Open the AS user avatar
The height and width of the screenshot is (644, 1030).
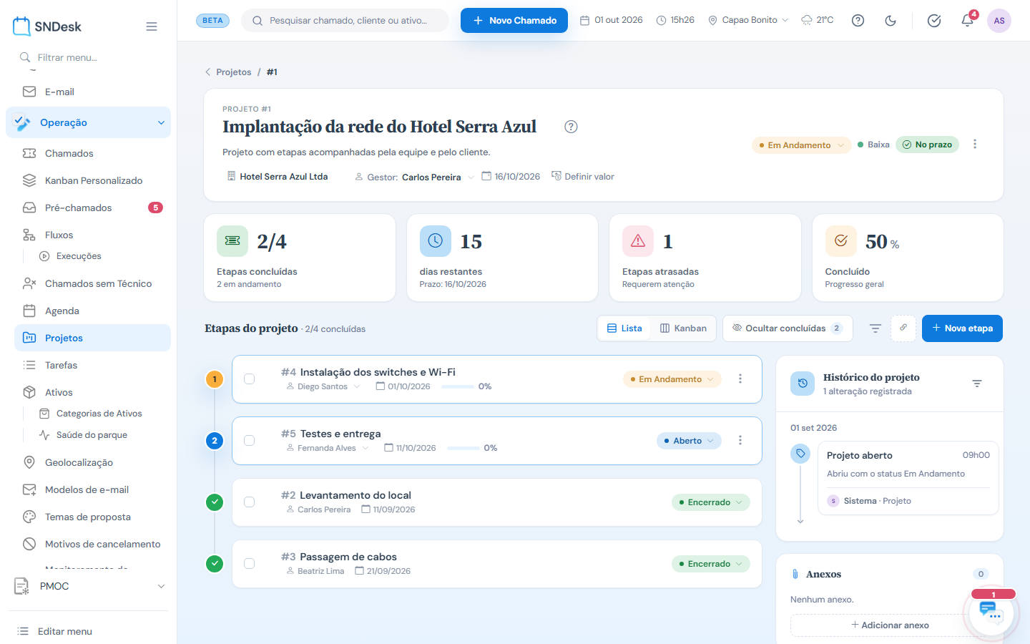999,21
